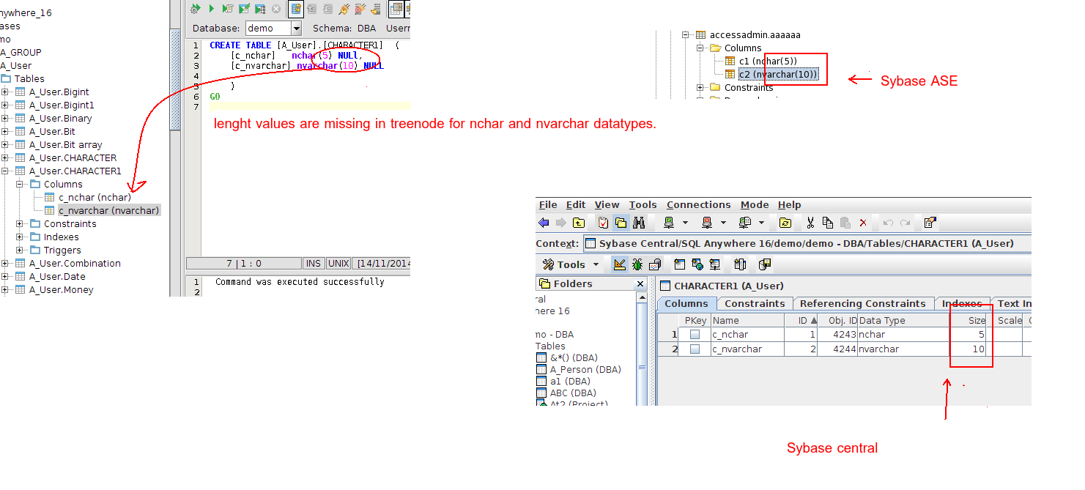Click the red Delete X icon
1085x490 pixels.
point(863,223)
